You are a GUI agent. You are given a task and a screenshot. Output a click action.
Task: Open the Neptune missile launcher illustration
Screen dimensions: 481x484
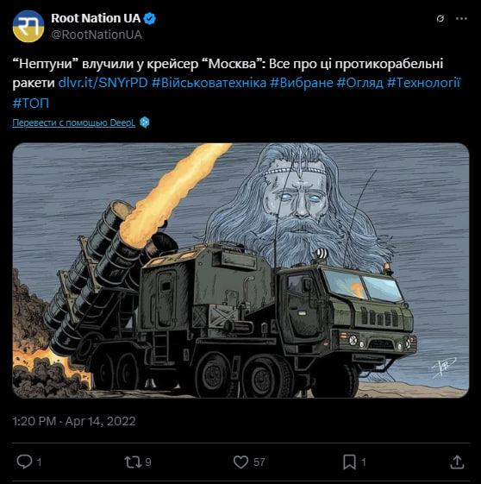(x=240, y=270)
